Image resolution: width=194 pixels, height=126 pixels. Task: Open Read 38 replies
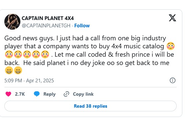tap(90, 106)
